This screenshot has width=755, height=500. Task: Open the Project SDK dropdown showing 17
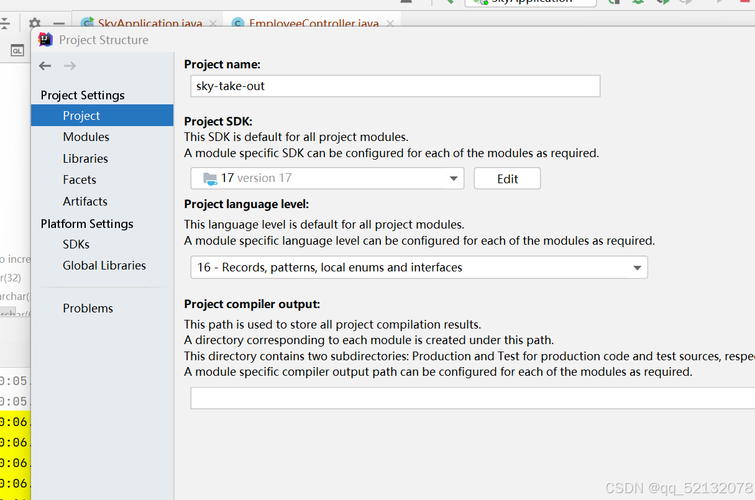pos(327,178)
